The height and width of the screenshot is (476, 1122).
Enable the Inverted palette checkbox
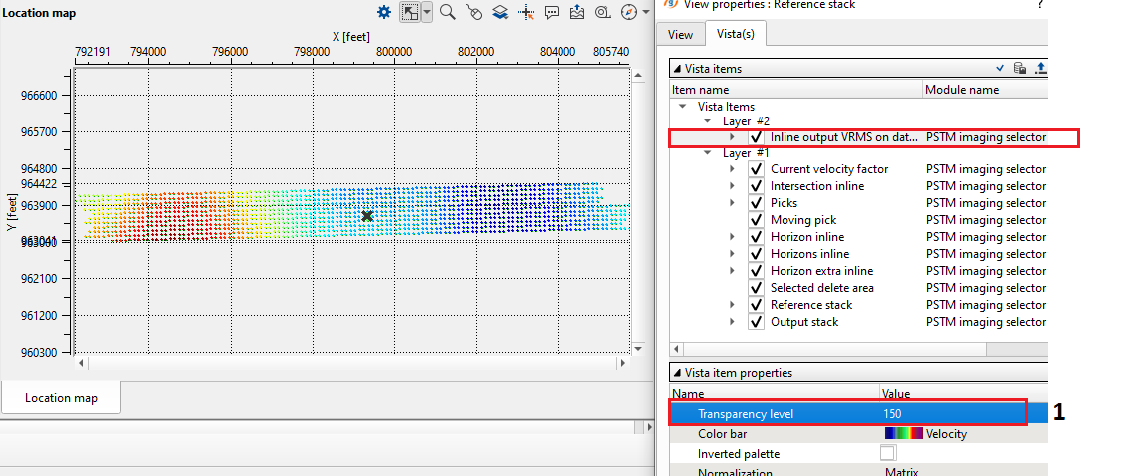[x=887, y=454]
